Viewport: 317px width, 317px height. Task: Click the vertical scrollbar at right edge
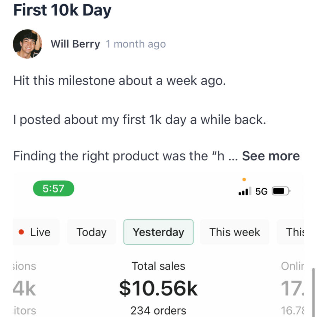click(x=313, y=292)
